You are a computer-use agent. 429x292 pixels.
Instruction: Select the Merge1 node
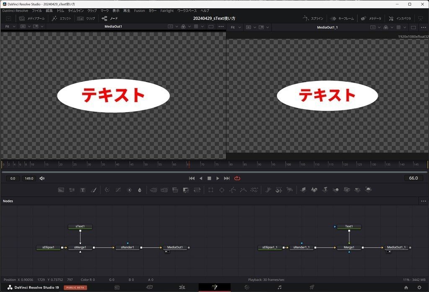tap(349, 248)
